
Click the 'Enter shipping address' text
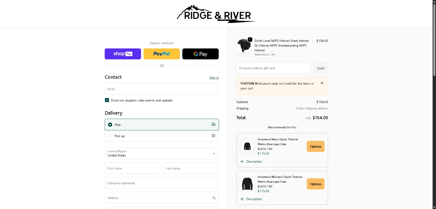312,108
